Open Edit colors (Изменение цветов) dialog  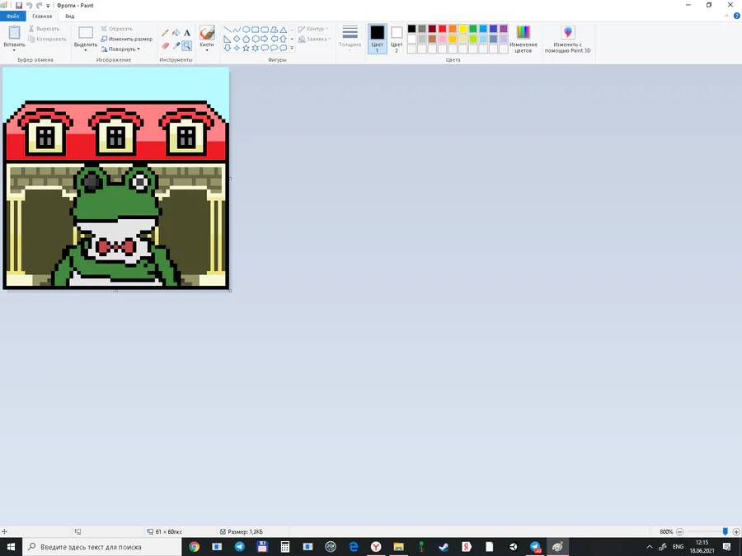coord(523,39)
